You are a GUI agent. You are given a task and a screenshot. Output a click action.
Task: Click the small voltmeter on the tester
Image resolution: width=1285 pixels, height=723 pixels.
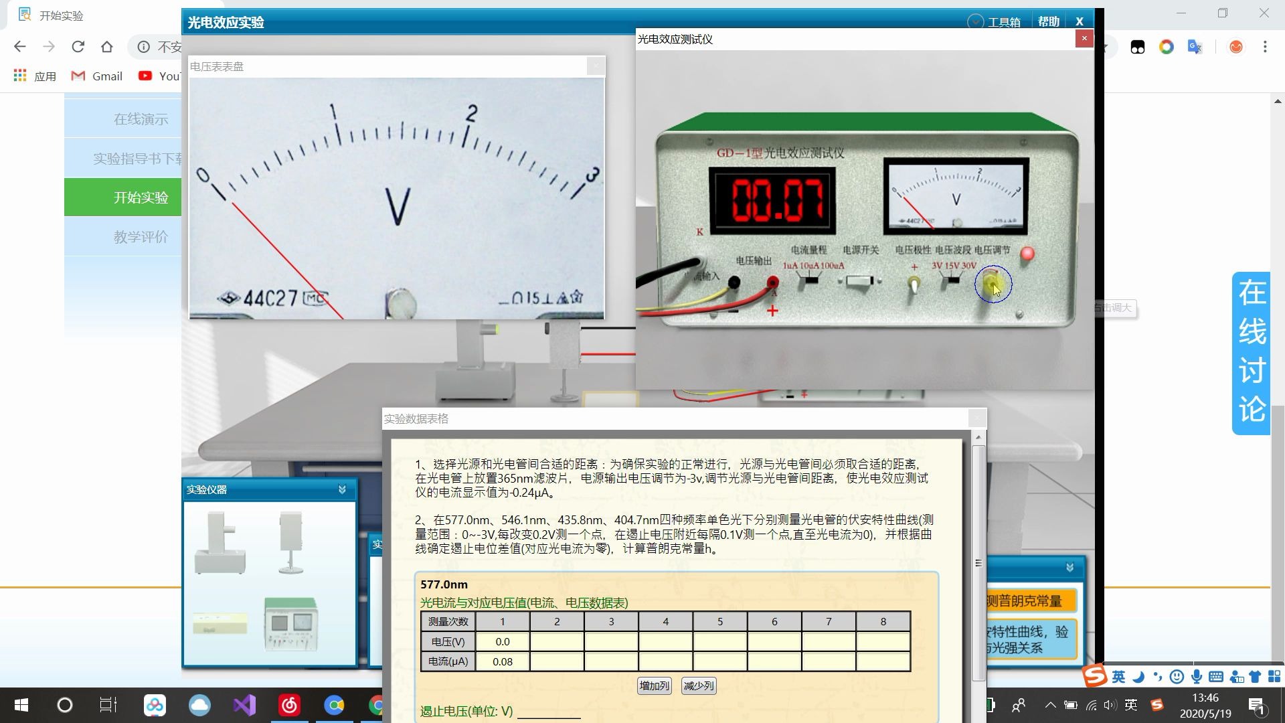(x=956, y=196)
